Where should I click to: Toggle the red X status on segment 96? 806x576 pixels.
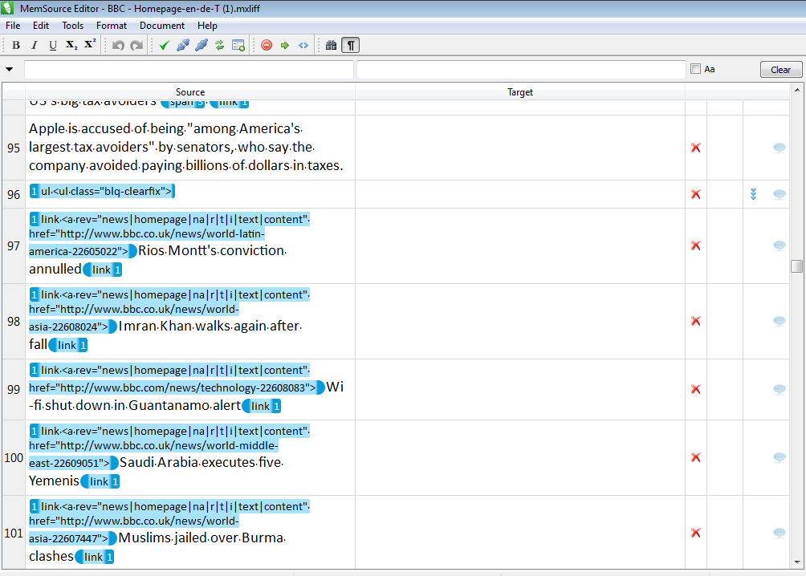click(x=696, y=194)
